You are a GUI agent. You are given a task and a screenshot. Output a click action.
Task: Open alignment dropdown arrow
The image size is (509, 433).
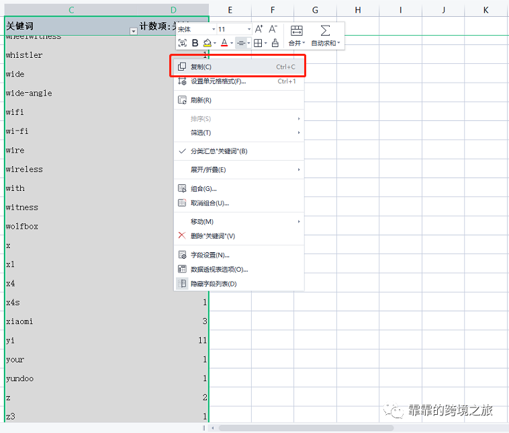248,43
